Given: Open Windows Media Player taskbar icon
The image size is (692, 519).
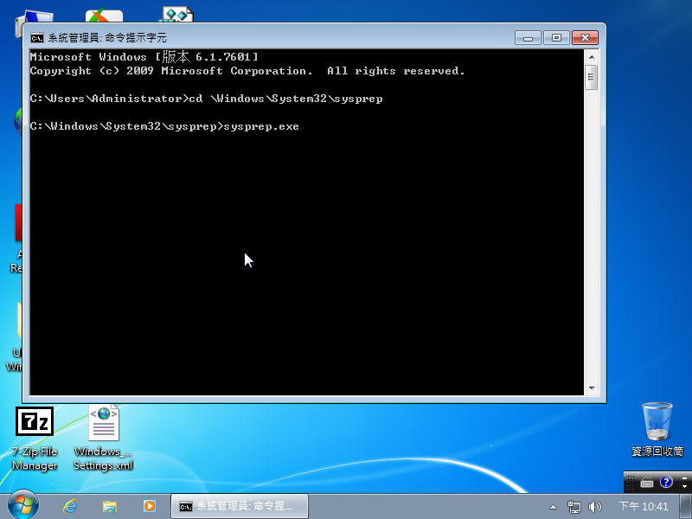Looking at the screenshot, I should point(149,506).
